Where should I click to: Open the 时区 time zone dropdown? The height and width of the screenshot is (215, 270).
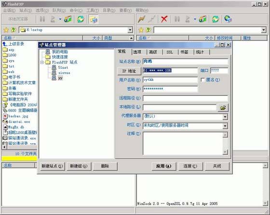coord(225,126)
